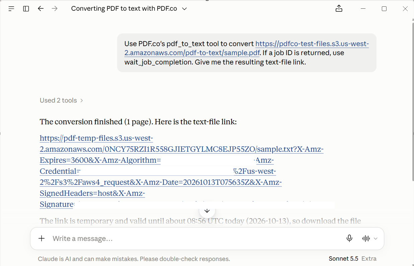Click the share/export icon
Viewport: 414px width, 266px height.
pos(339,9)
